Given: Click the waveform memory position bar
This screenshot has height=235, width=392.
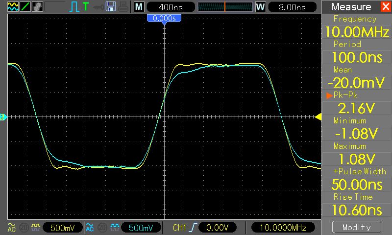Looking at the screenshot, I should [224, 7].
